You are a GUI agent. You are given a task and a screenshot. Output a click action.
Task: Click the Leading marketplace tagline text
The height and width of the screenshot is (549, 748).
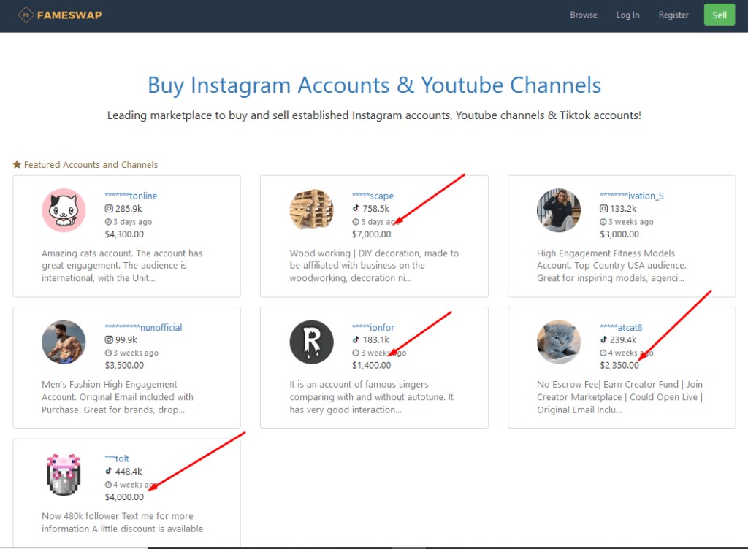click(374, 115)
